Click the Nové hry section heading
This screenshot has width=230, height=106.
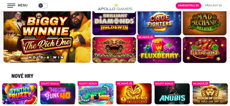pos(22,76)
